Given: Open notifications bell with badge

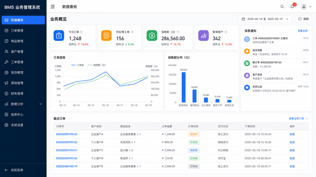Looking at the screenshot, I should click(x=292, y=6).
